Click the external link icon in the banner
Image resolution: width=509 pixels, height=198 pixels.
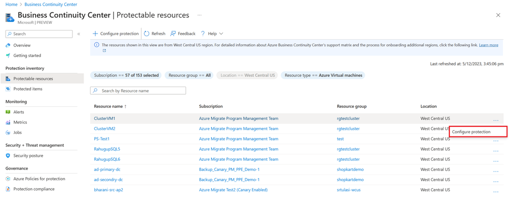coord(104,50)
